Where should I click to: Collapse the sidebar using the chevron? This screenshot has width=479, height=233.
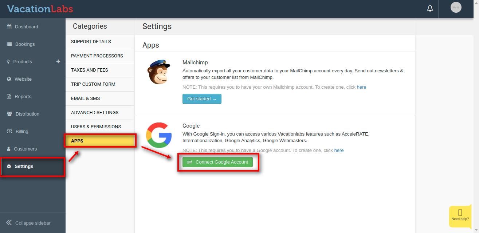9,223
